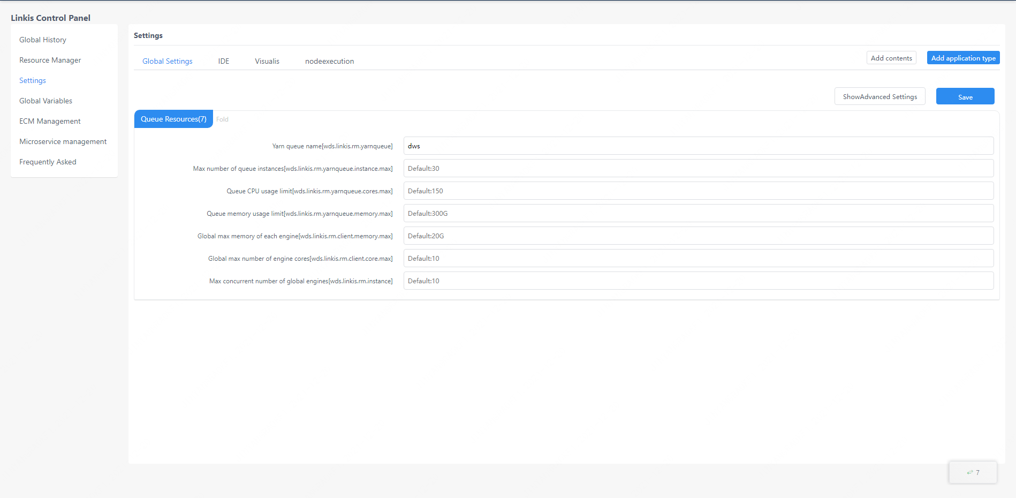This screenshot has height=498, width=1016.
Task: Click the Max concurrent global engines field
Action: (698, 281)
